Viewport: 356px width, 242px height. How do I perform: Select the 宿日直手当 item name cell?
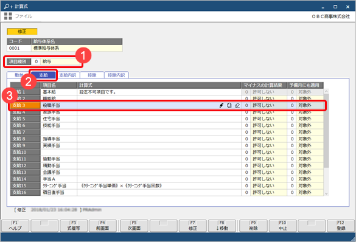[x=58, y=192]
